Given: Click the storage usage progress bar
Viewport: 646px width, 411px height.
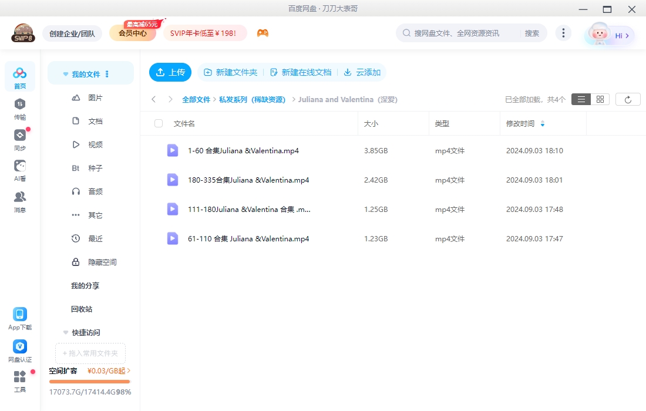Looking at the screenshot, I should [x=89, y=381].
